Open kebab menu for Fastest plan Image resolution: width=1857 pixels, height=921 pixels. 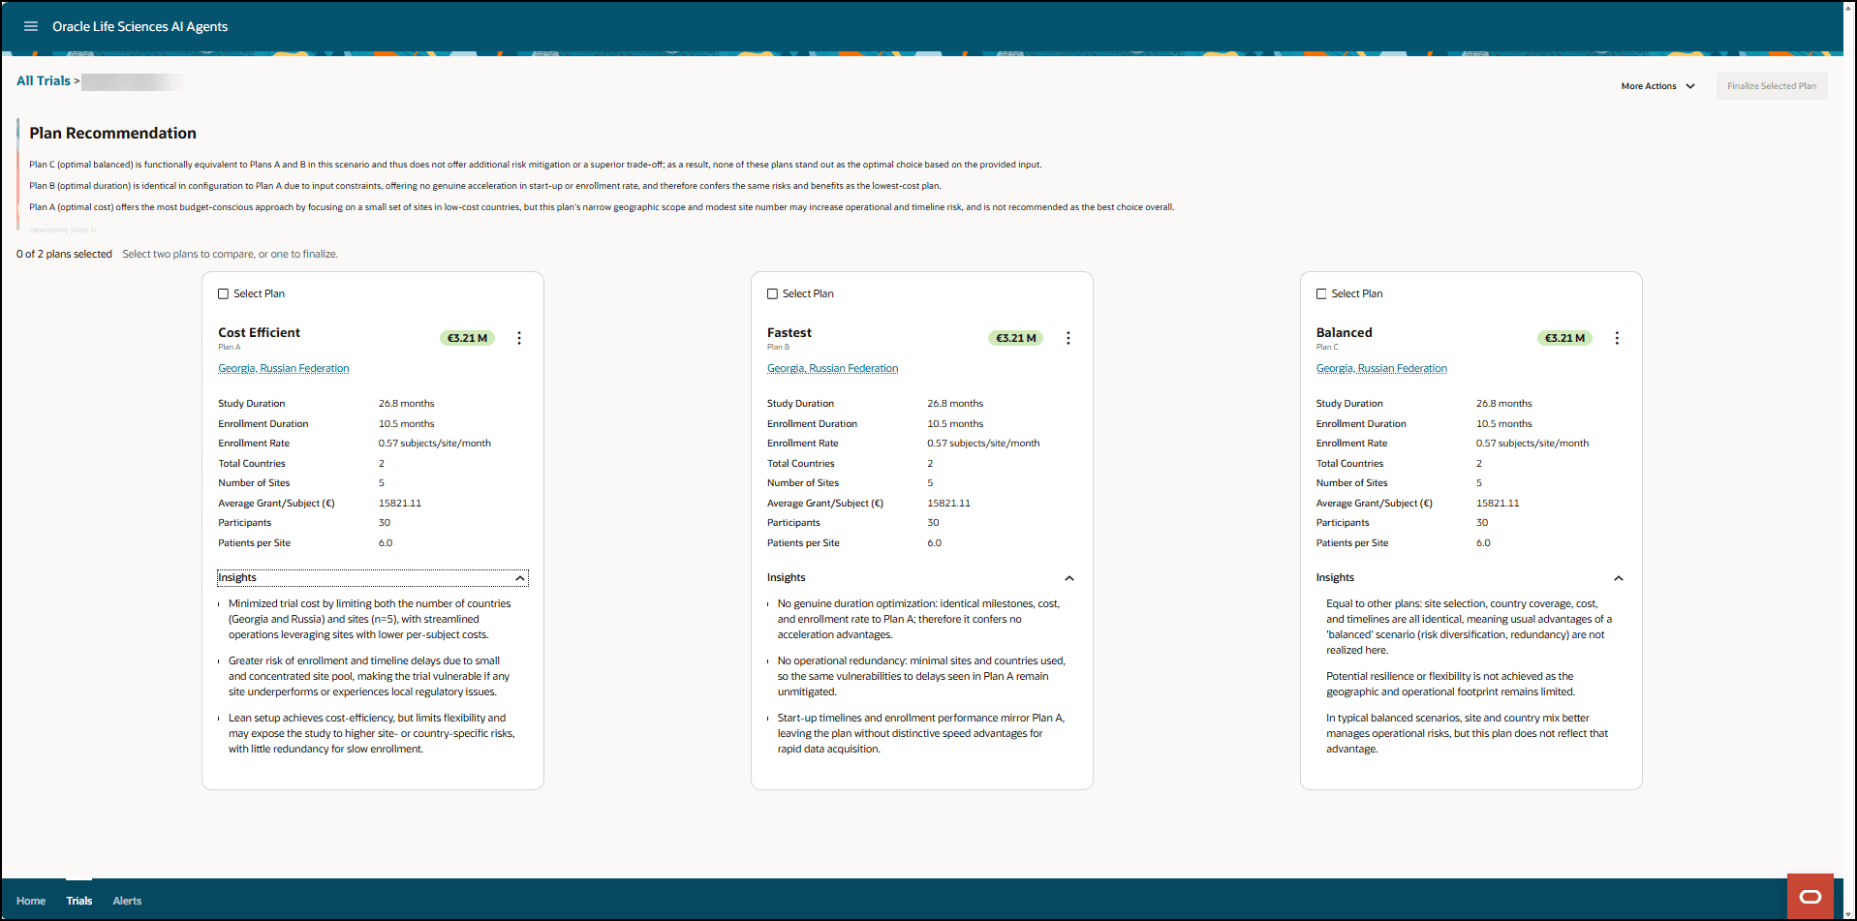[1068, 338]
